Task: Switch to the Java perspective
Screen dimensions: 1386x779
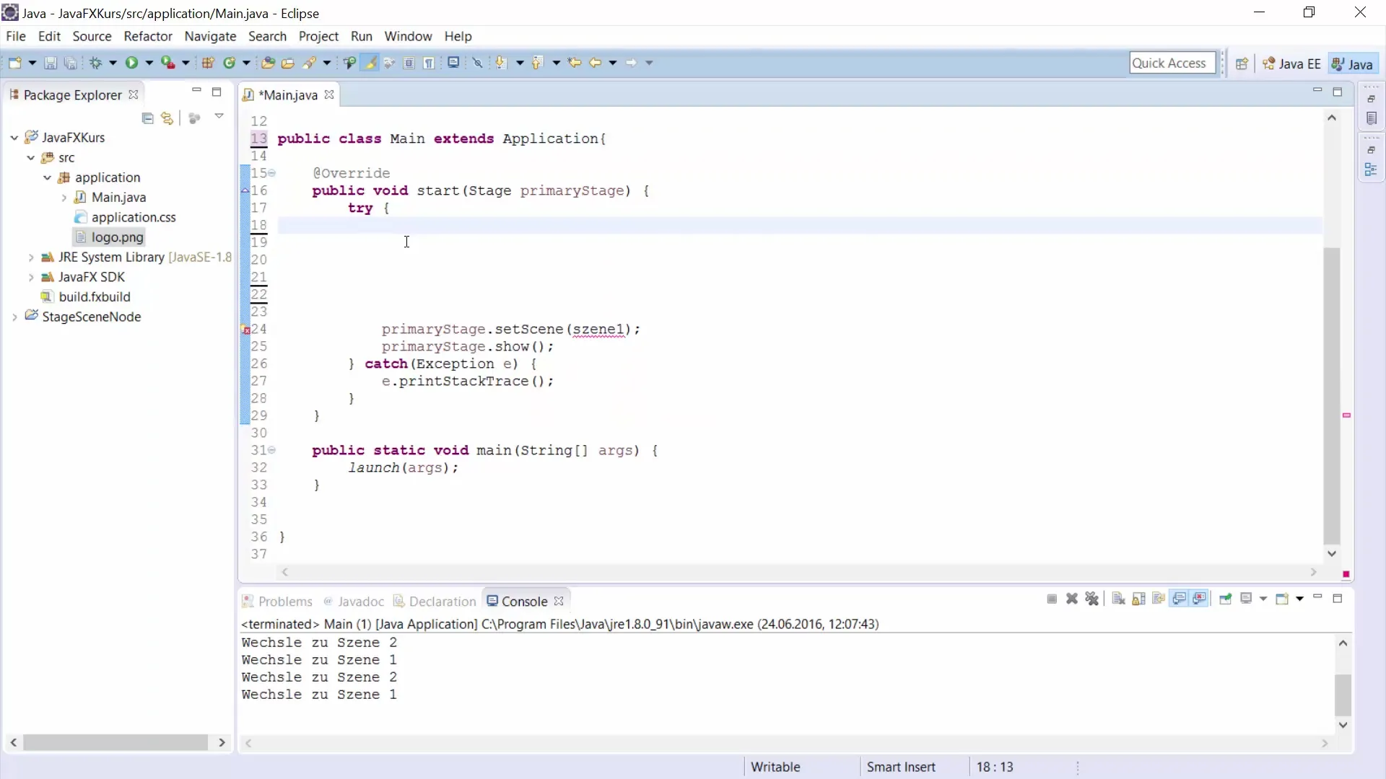Action: [x=1352, y=63]
